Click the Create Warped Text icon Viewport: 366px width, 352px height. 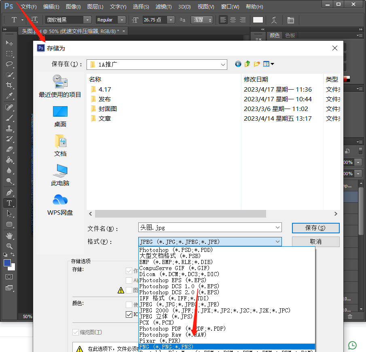[x=274, y=20]
